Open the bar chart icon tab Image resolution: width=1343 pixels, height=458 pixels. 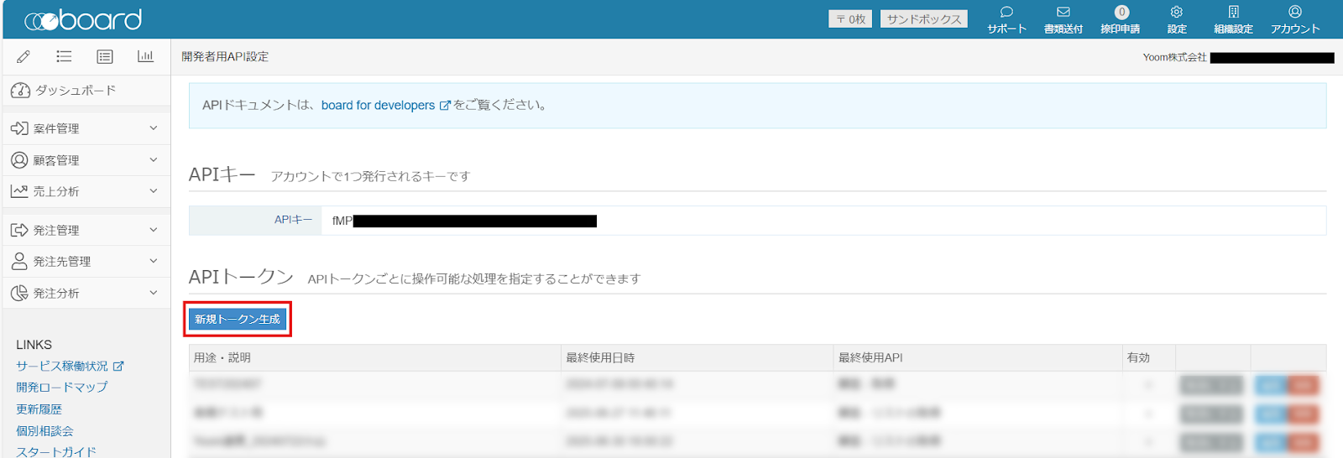(x=145, y=56)
